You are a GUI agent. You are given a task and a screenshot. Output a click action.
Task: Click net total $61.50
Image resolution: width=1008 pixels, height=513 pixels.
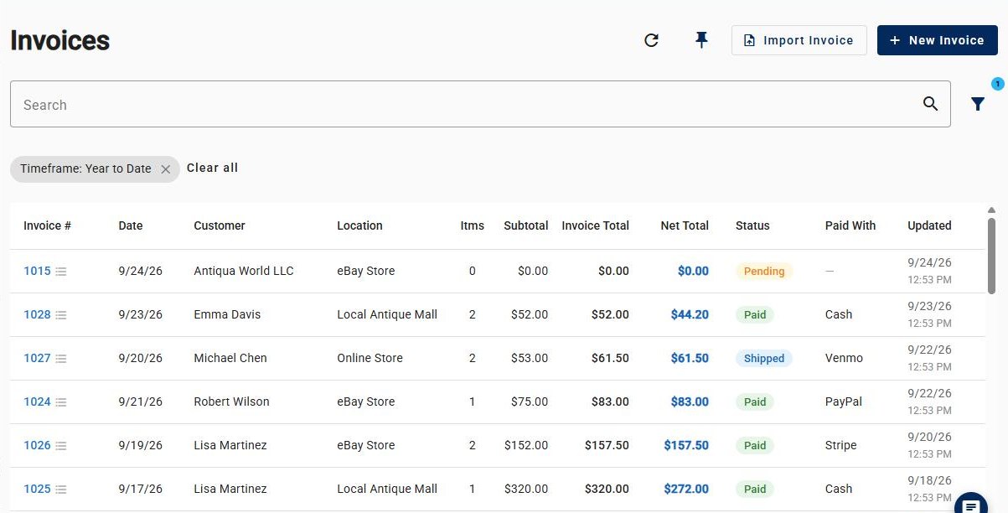click(690, 358)
